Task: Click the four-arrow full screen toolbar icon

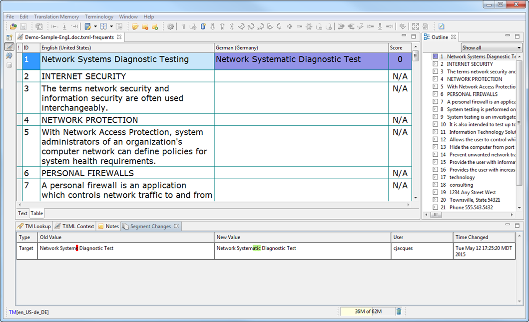Action: pyautogui.click(x=415, y=26)
